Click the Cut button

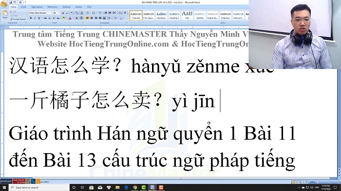[13, 12]
